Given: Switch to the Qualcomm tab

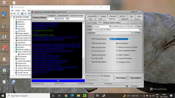Looking at the screenshot, I should tap(112, 19).
